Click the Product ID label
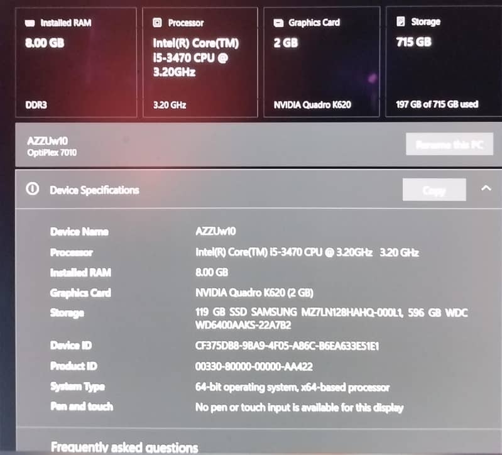Viewport: 502px width, 455px height. tap(74, 366)
